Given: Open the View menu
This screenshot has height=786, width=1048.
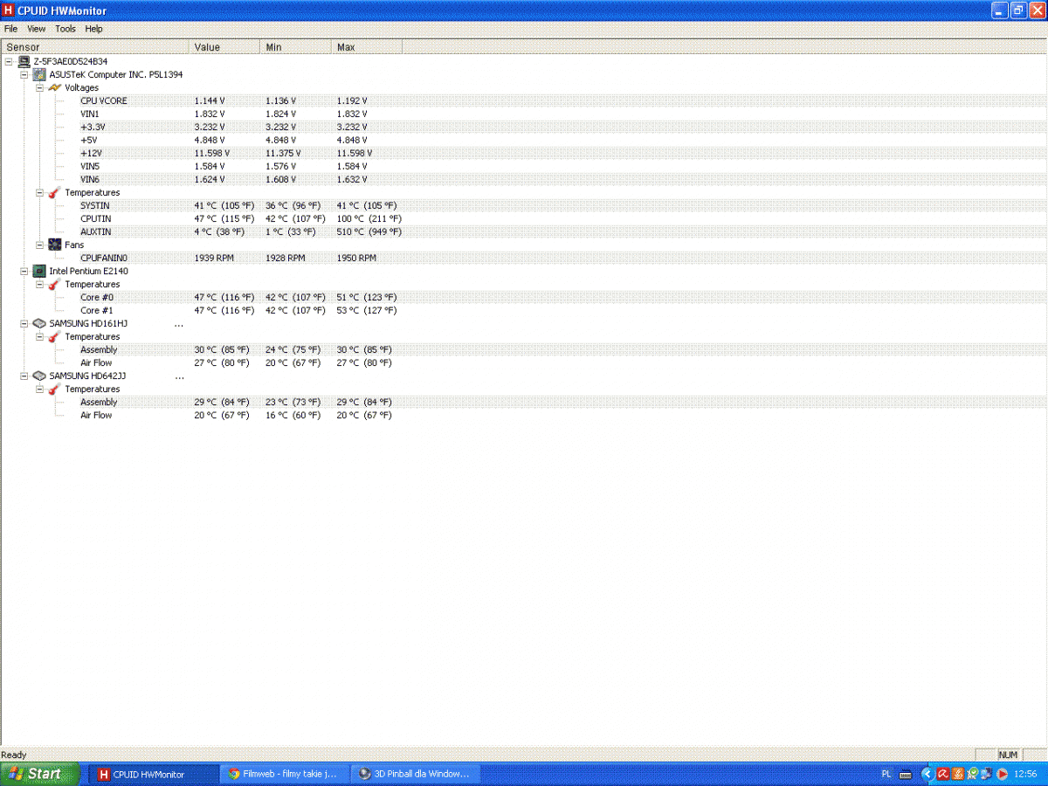Looking at the screenshot, I should coord(36,29).
